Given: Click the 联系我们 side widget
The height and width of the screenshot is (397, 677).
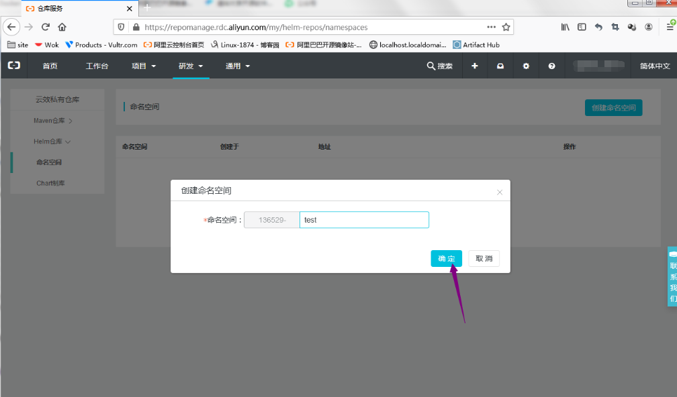Looking at the screenshot, I should click(672, 276).
